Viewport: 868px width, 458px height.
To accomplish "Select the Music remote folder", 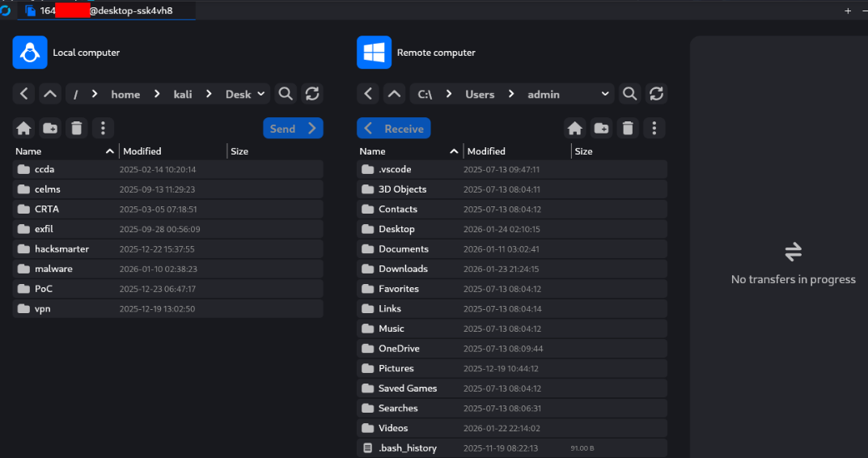I will [512, 329].
